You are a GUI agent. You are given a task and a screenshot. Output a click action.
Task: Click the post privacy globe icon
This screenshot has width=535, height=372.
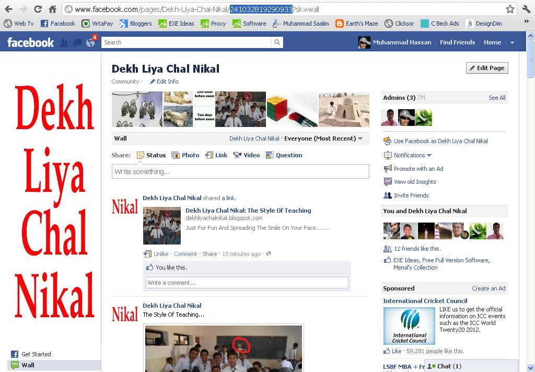pyautogui.click(x=269, y=253)
